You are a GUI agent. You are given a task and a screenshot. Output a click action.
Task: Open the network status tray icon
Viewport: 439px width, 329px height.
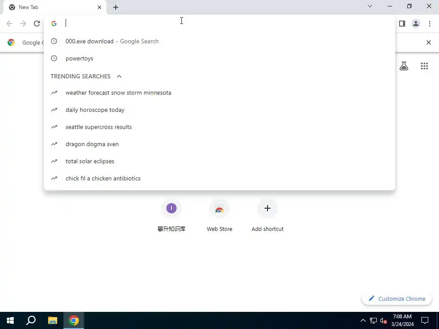click(x=373, y=320)
